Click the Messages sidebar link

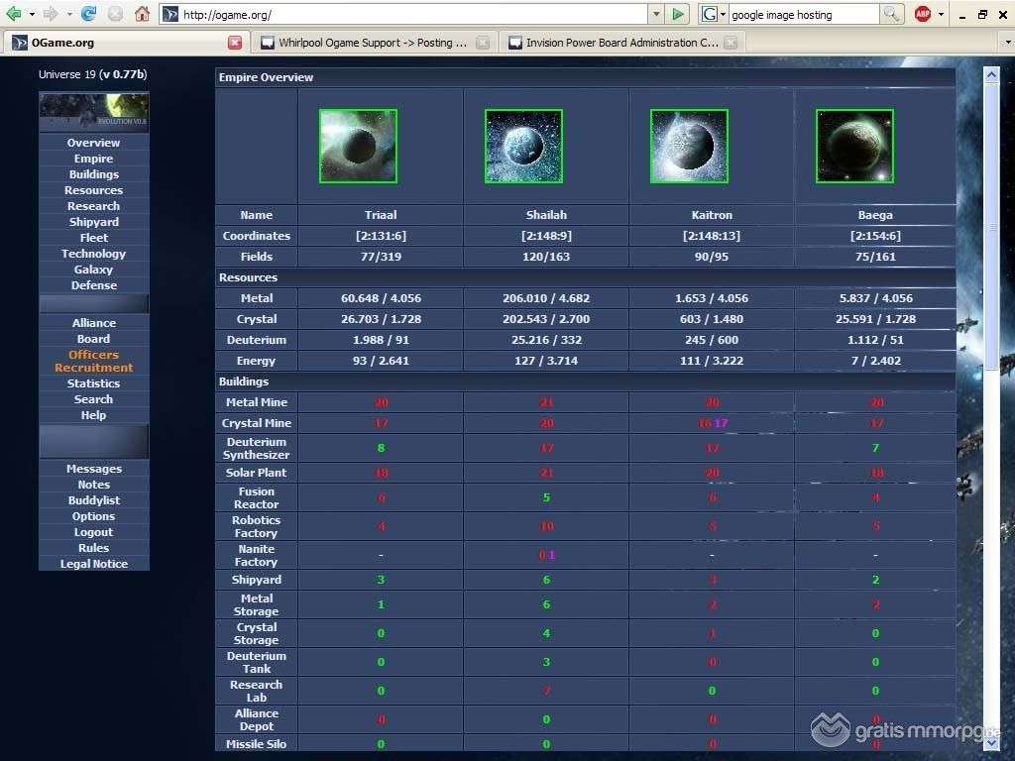[94, 469]
